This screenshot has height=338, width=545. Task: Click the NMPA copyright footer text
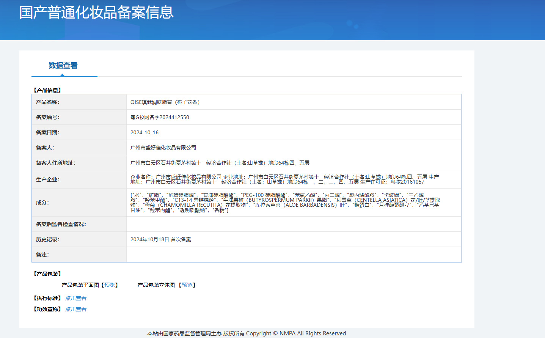(247, 333)
